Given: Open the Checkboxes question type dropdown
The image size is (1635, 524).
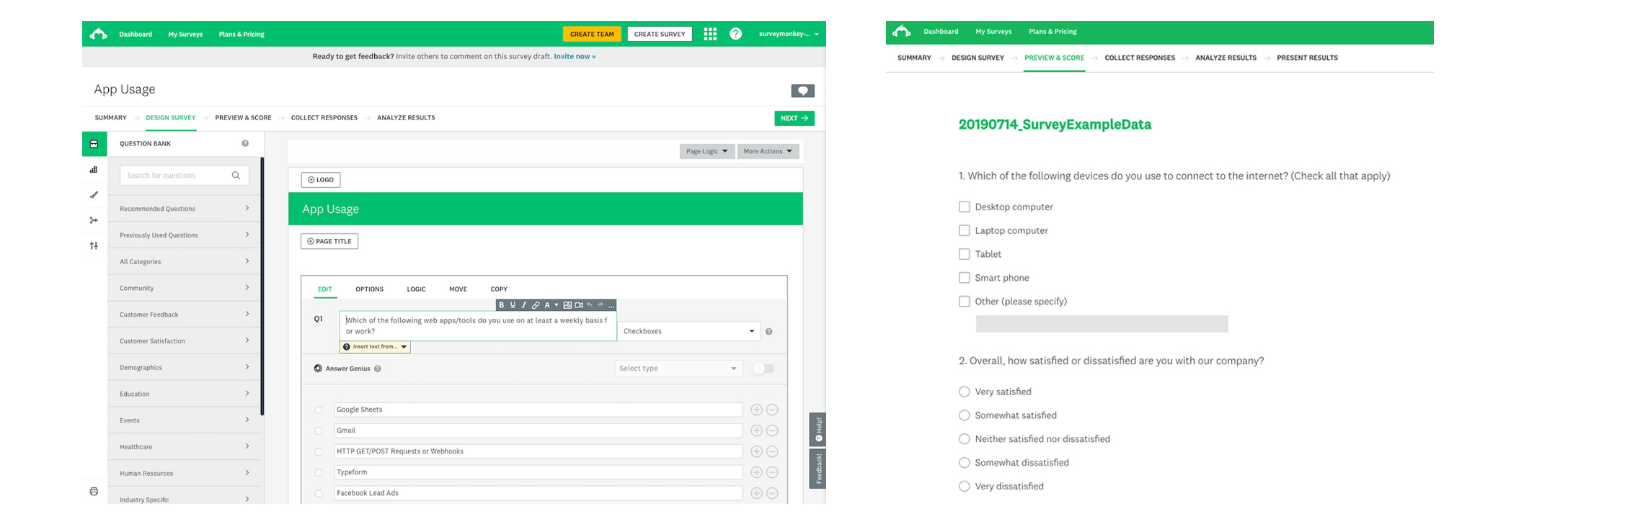Looking at the screenshot, I should pos(689,331).
